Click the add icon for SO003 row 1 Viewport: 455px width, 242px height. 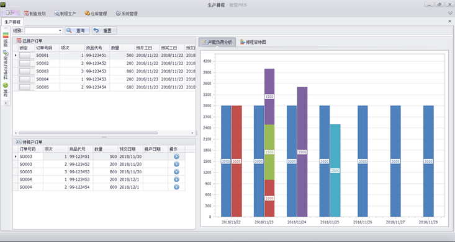pyautogui.click(x=176, y=157)
